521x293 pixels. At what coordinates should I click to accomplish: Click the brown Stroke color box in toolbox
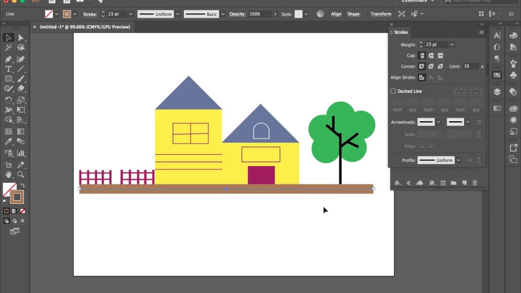tap(17, 197)
